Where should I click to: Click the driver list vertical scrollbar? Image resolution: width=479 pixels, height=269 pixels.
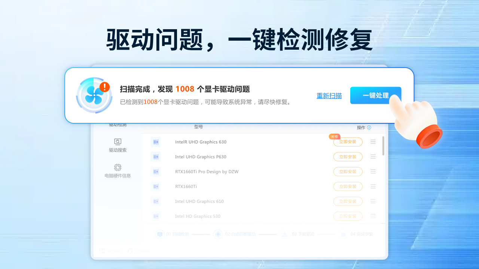pyautogui.click(x=383, y=146)
